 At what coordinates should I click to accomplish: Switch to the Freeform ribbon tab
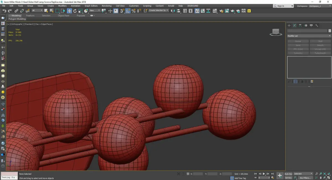click(x=30, y=16)
